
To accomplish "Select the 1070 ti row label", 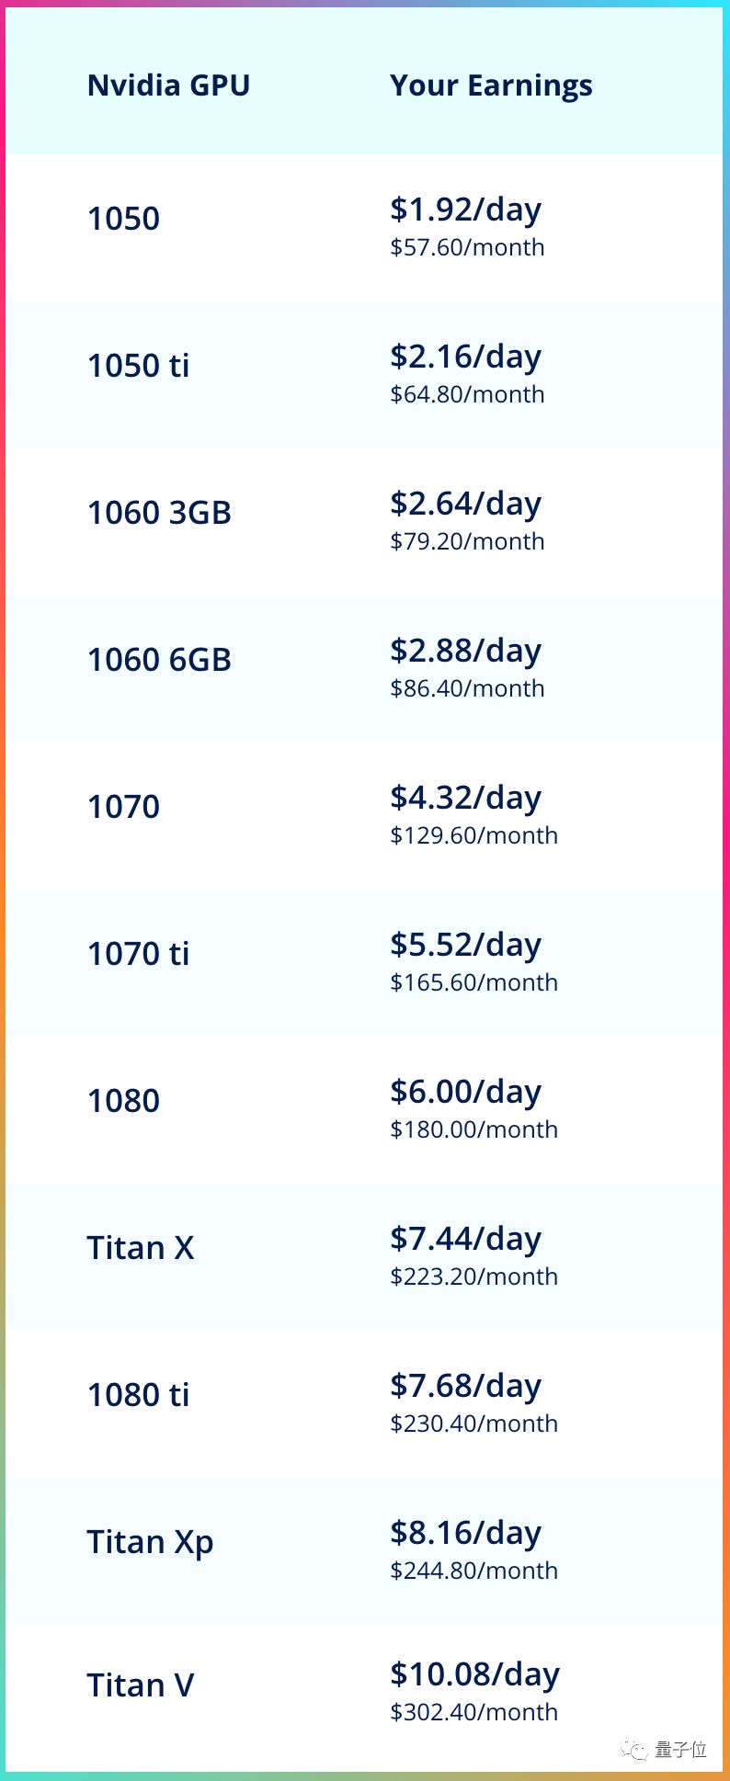I will coord(138,954).
